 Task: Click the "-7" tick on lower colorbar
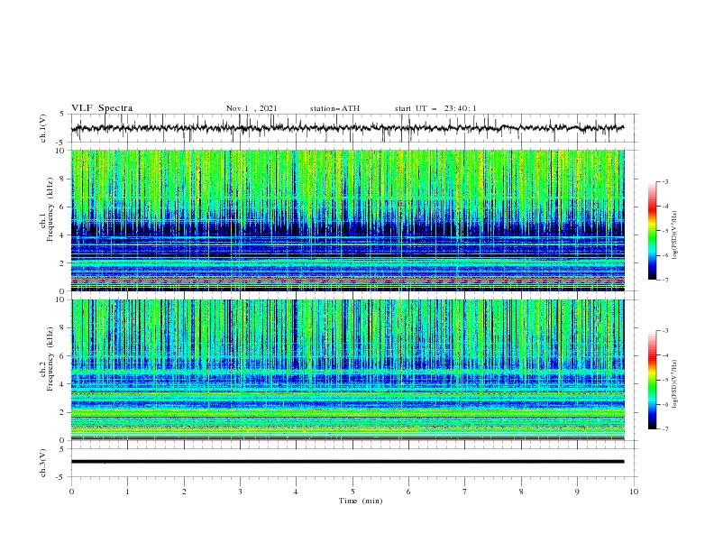pos(665,429)
